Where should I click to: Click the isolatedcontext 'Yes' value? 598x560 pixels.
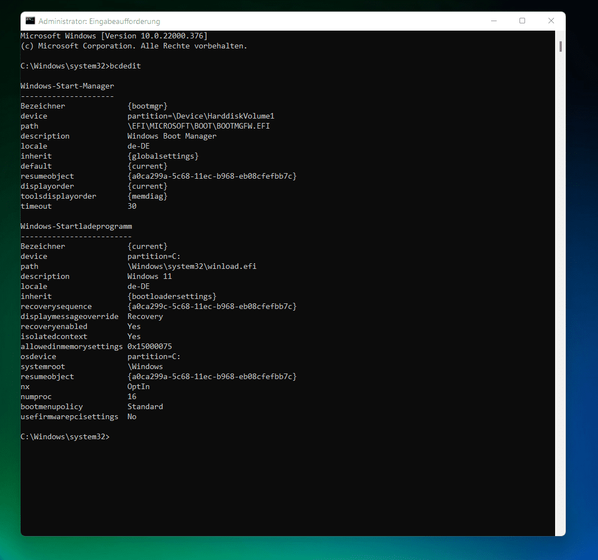pyautogui.click(x=134, y=337)
